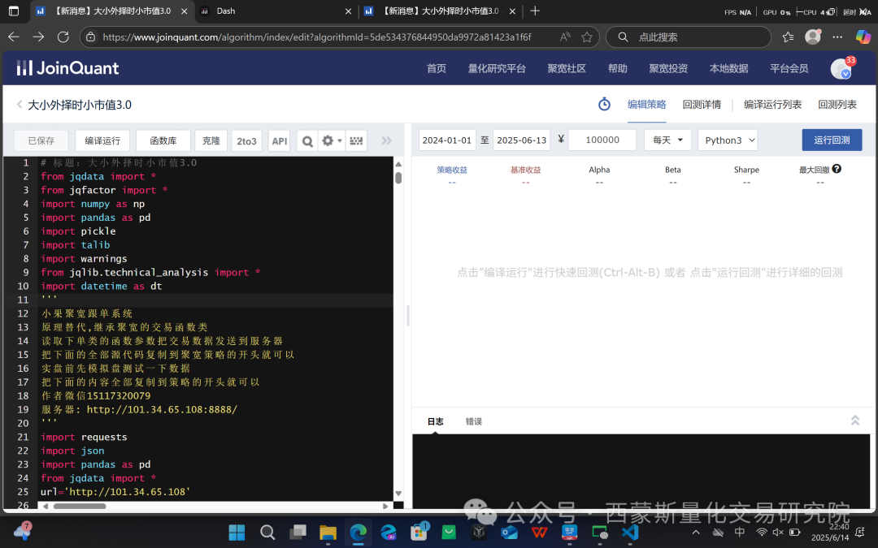This screenshot has height=548, width=878.
Task: Click the API button
Action: click(280, 141)
